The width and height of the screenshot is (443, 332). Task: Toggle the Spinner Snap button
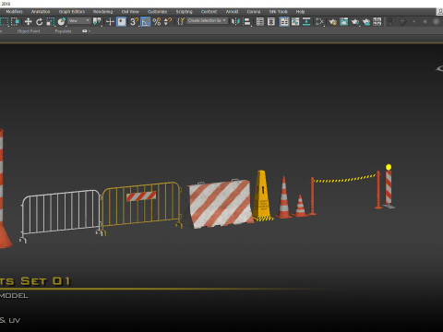168,21
